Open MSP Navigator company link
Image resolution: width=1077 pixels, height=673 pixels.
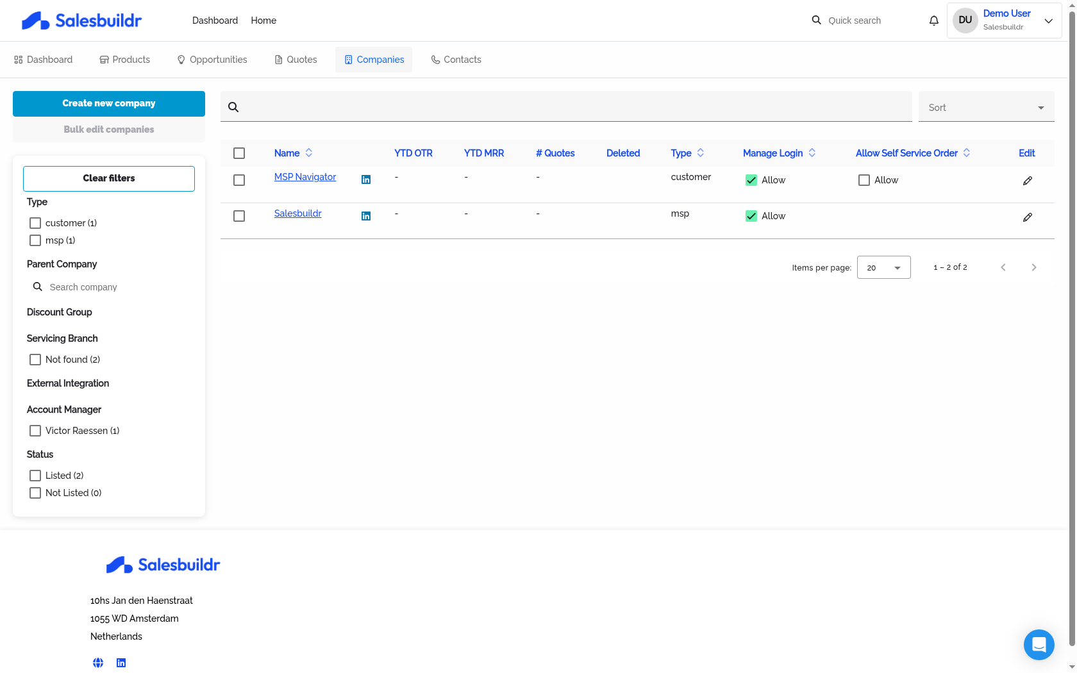pyautogui.click(x=305, y=177)
